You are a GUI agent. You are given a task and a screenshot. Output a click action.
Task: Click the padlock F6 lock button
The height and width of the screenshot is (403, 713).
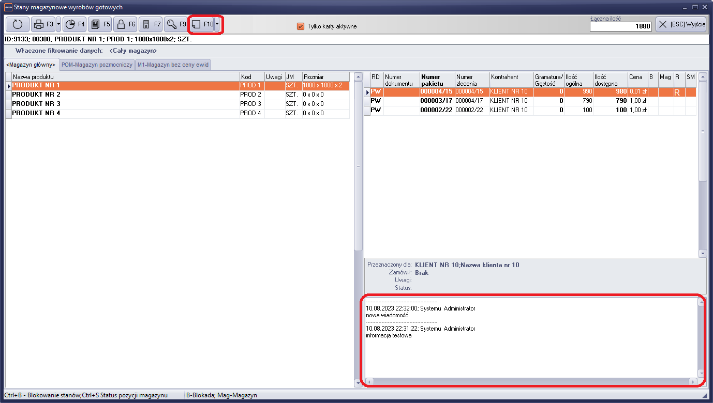coord(125,24)
